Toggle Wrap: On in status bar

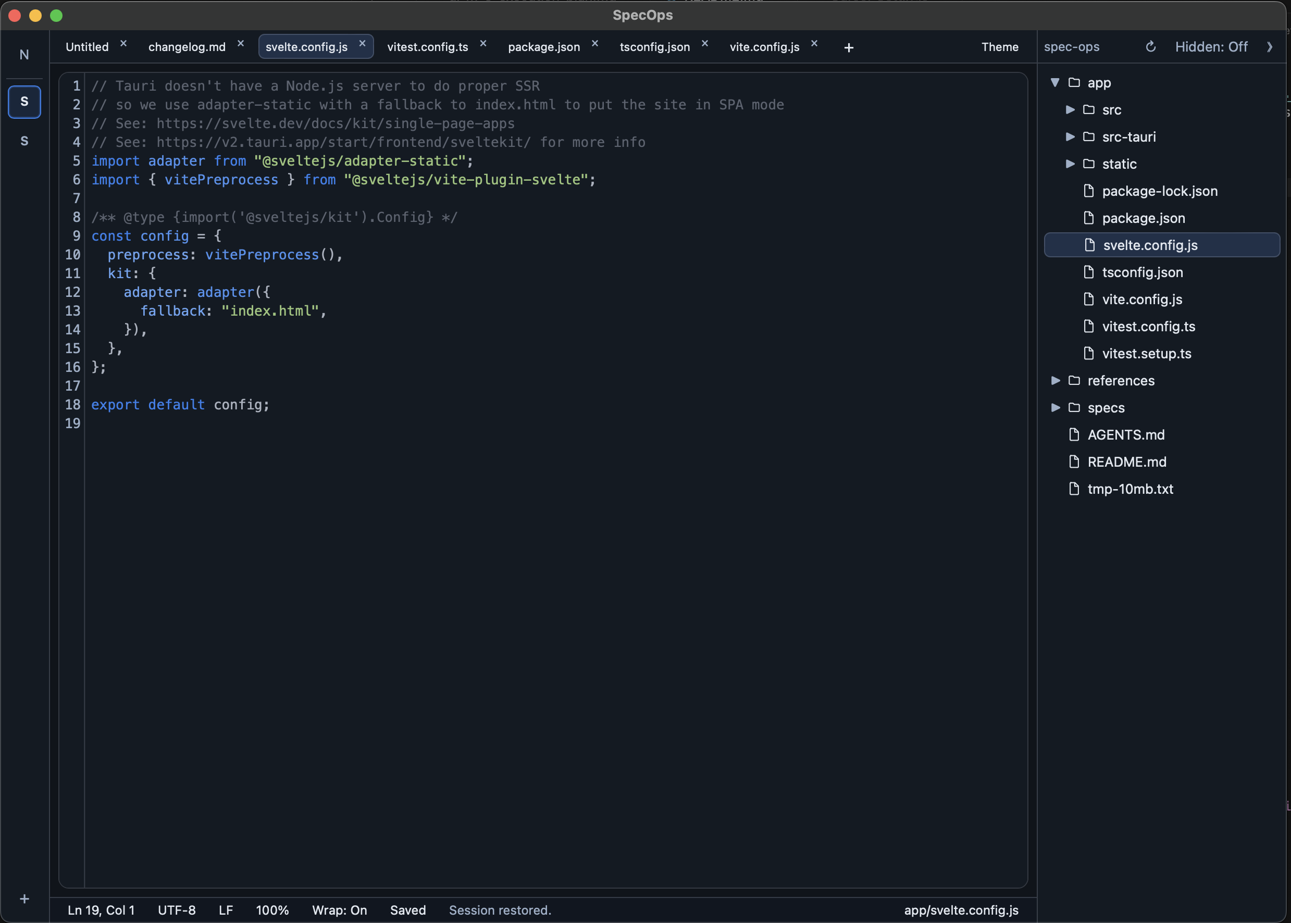coord(339,910)
